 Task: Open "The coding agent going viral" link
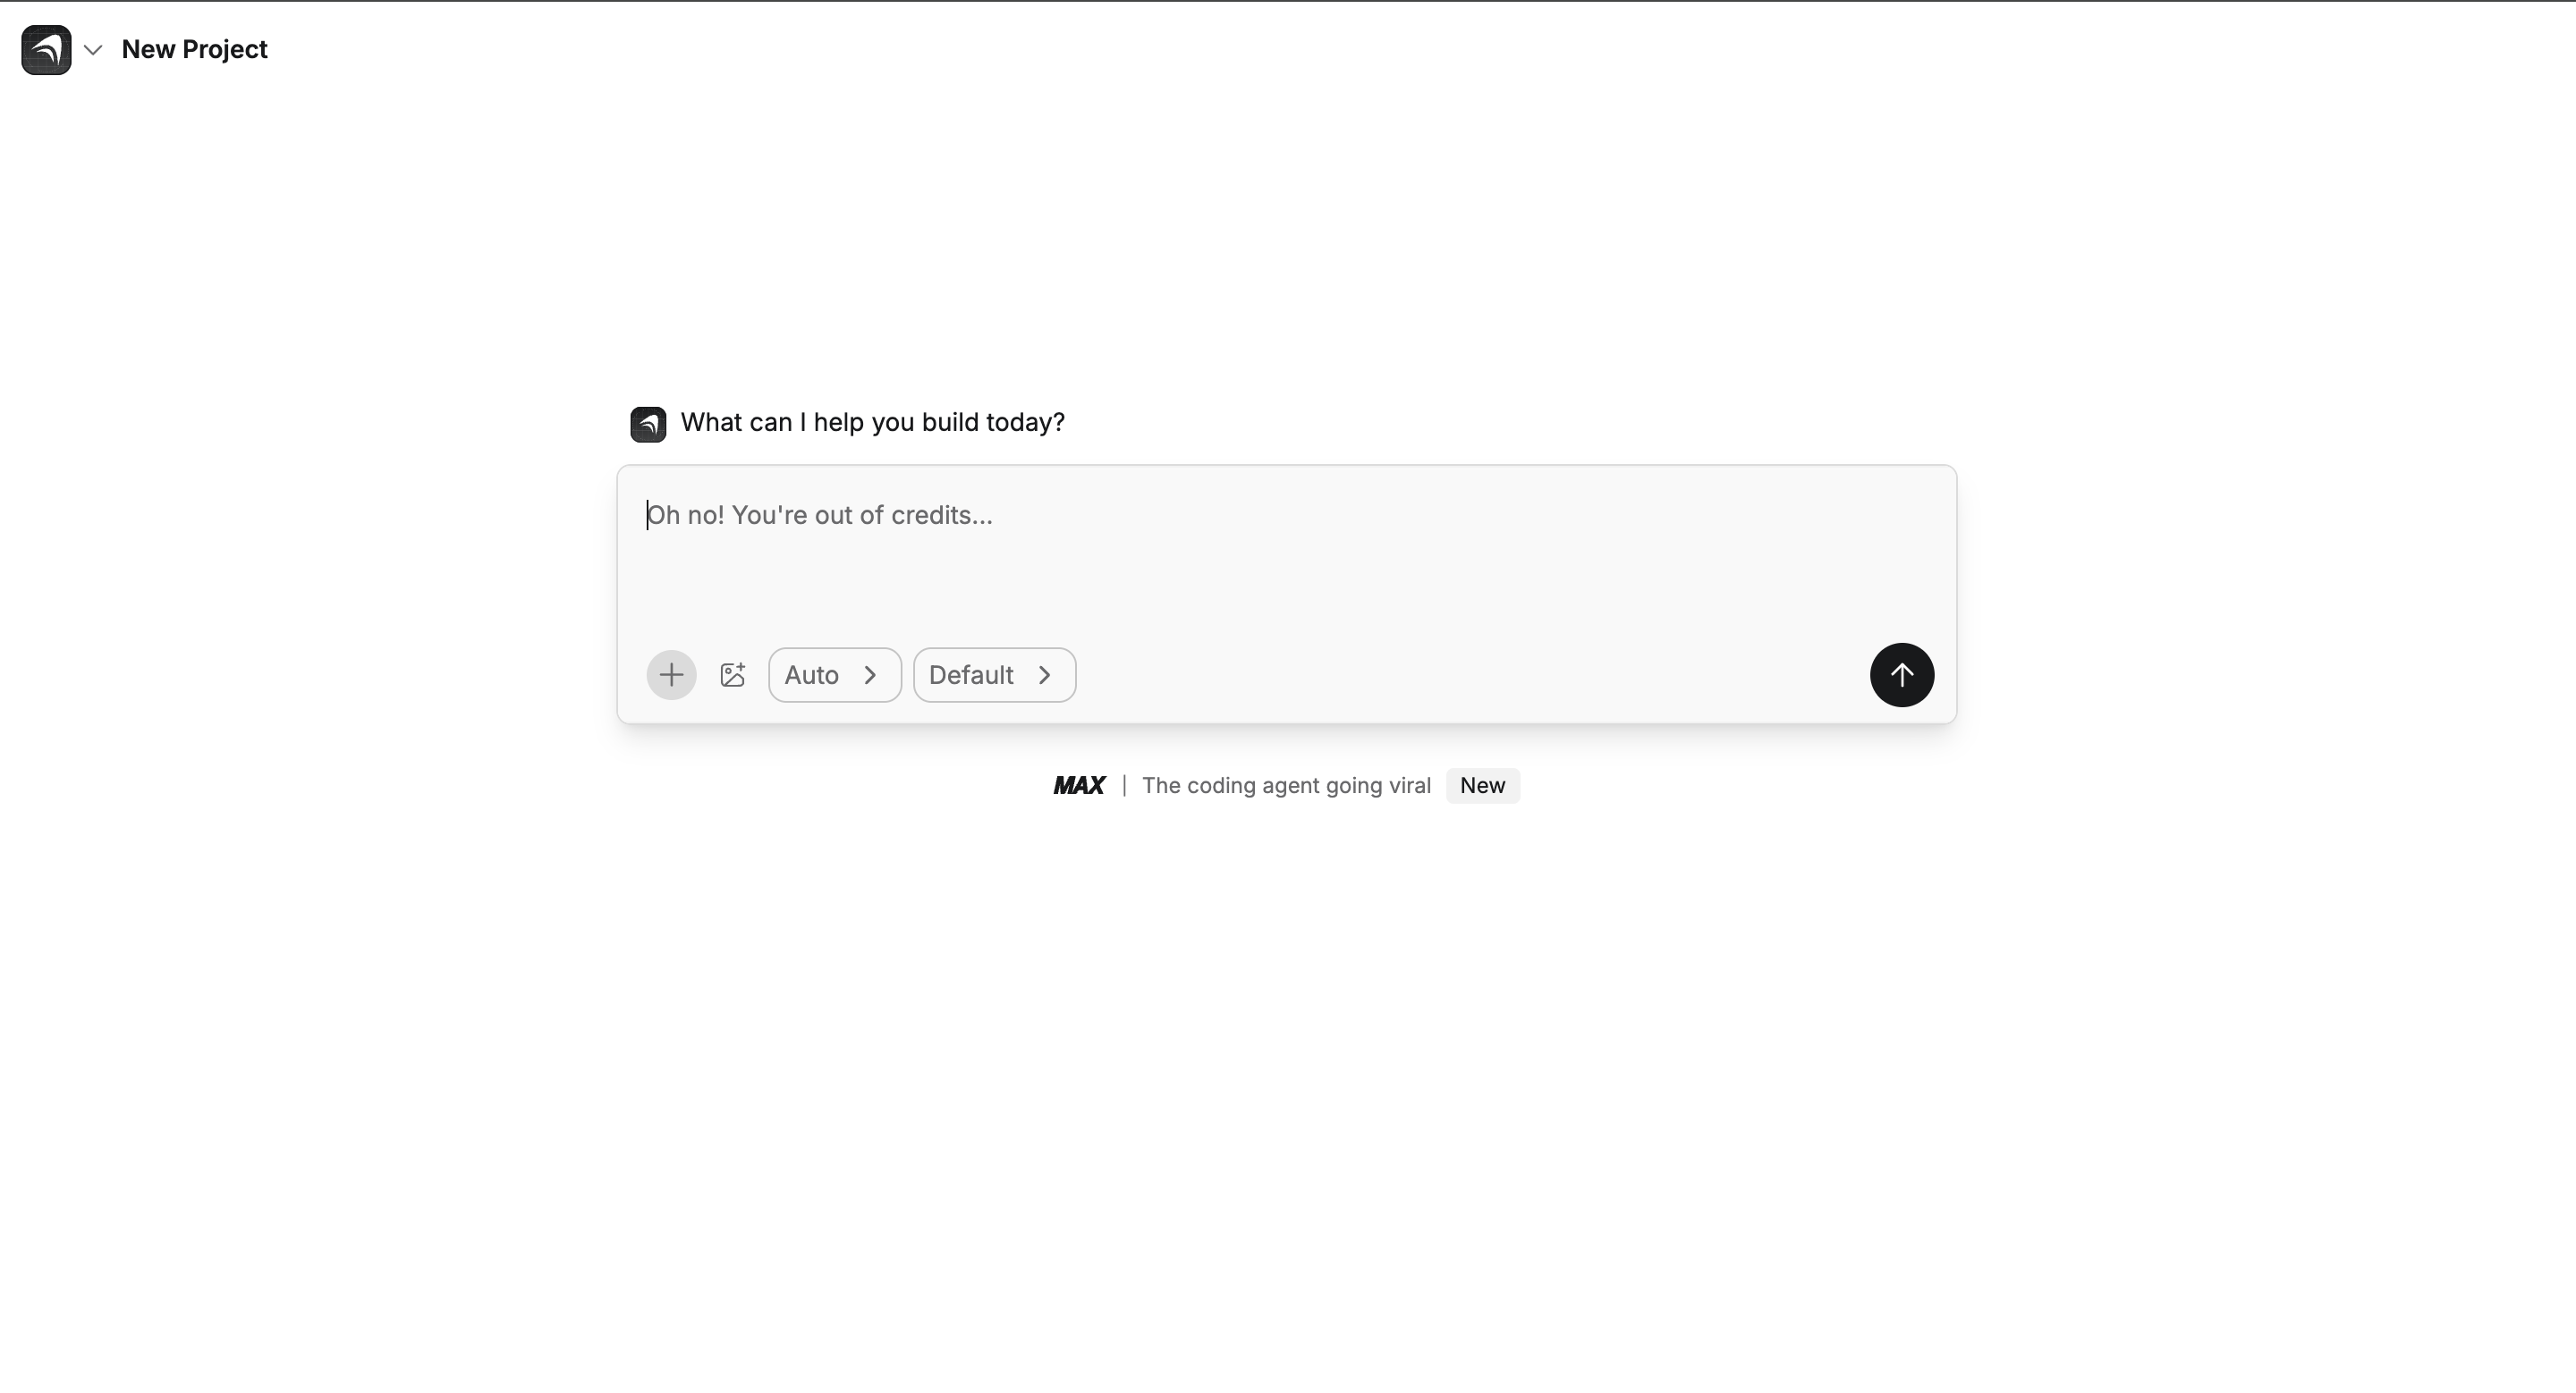tap(1286, 785)
